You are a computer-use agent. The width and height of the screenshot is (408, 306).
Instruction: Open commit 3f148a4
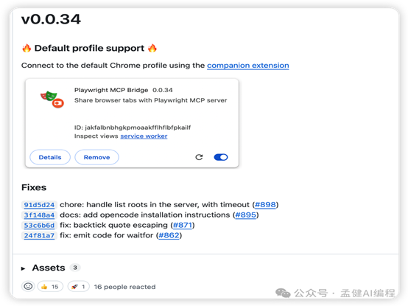(39, 215)
